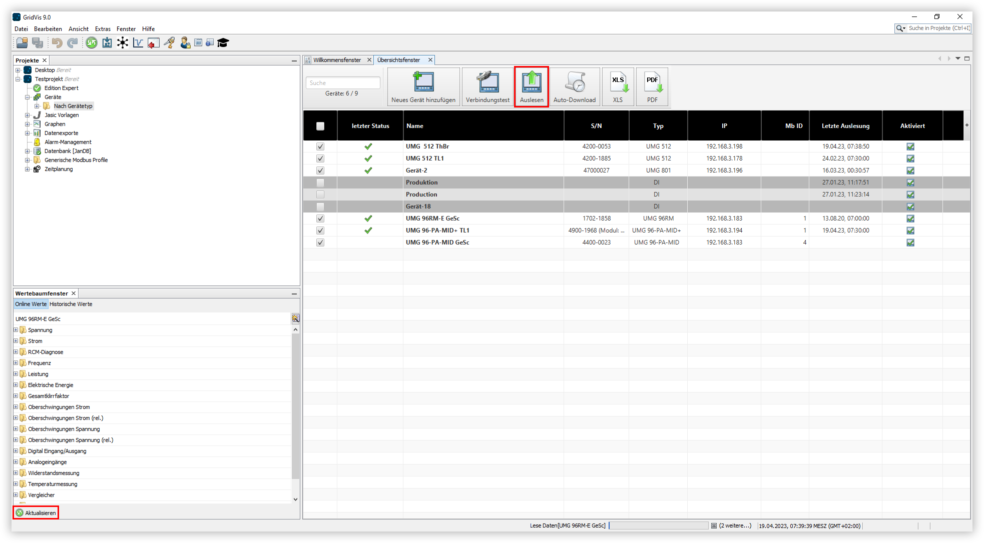
Task: Click the open project folder icon
Action: pyautogui.click(x=22, y=43)
